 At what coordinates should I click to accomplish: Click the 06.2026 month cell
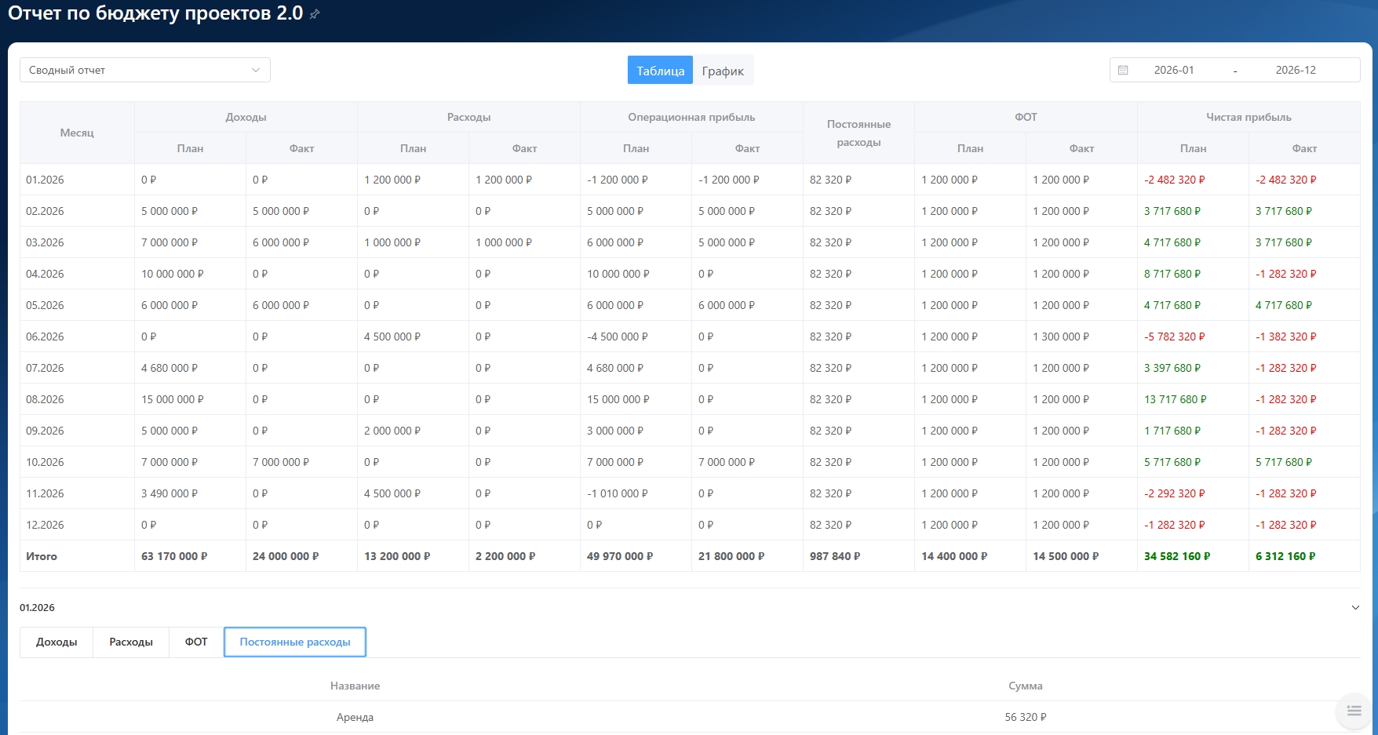(46, 337)
